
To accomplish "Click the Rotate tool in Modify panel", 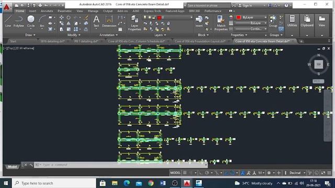I will coord(69,17).
